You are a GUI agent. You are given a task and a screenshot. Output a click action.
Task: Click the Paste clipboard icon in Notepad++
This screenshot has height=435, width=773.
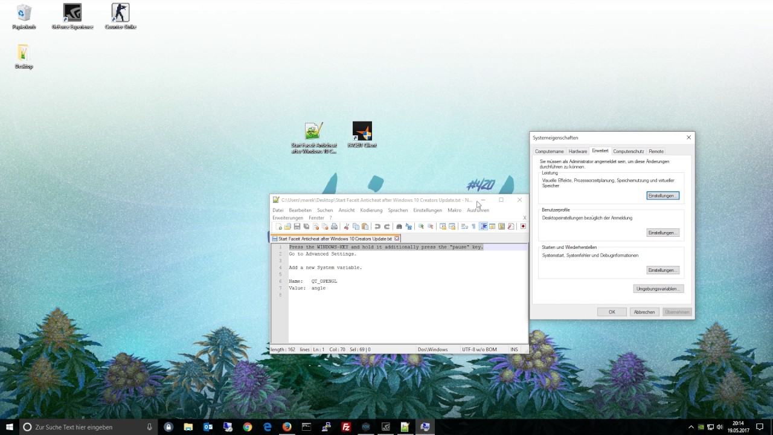365,227
